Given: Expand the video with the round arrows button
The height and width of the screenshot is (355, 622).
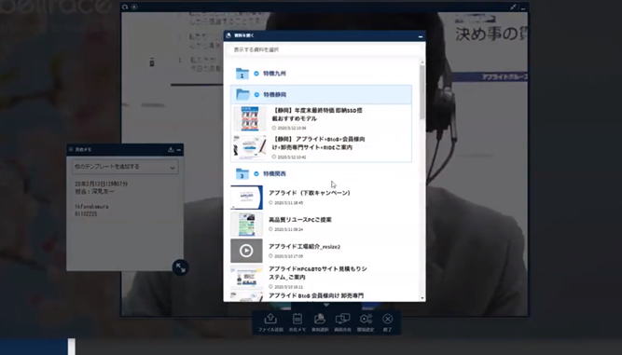Looking at the screenshot, I should coord(181,267).
